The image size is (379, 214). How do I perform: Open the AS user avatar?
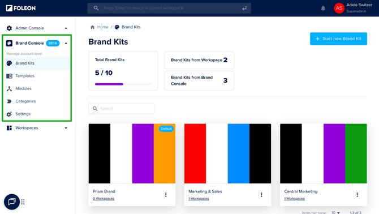[x=339, y=8]
